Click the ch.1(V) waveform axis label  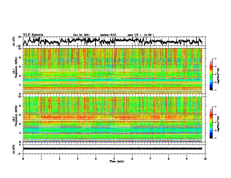pos(14,41)
